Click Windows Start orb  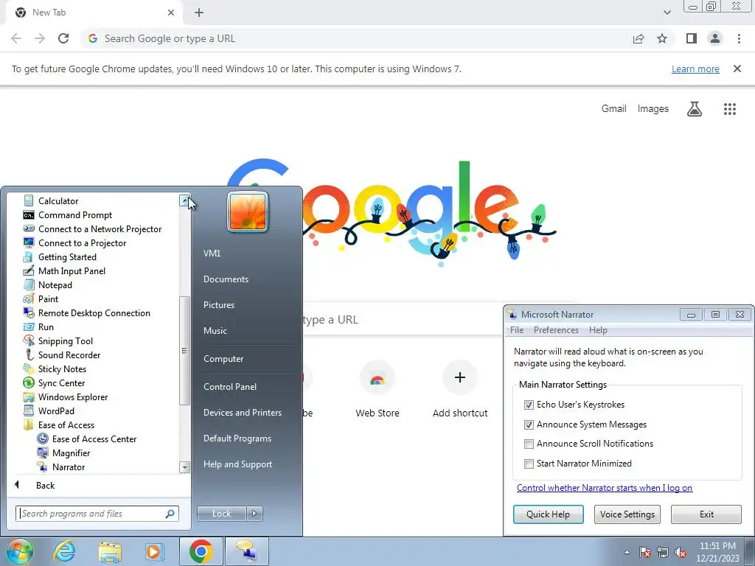19,551
